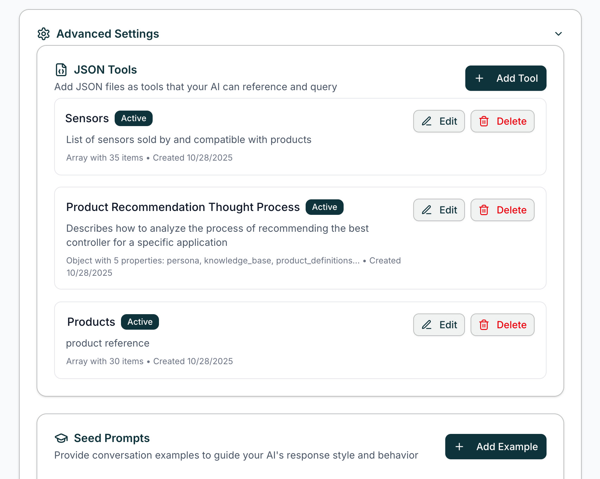Click the Advanced Settings gear icon

coord(44,34)
